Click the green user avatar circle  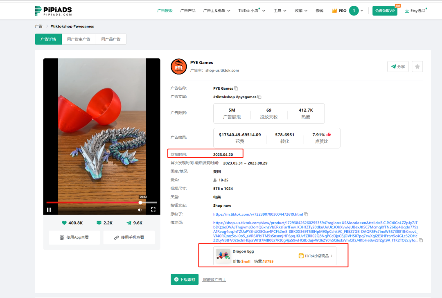(x=354, y=11)
